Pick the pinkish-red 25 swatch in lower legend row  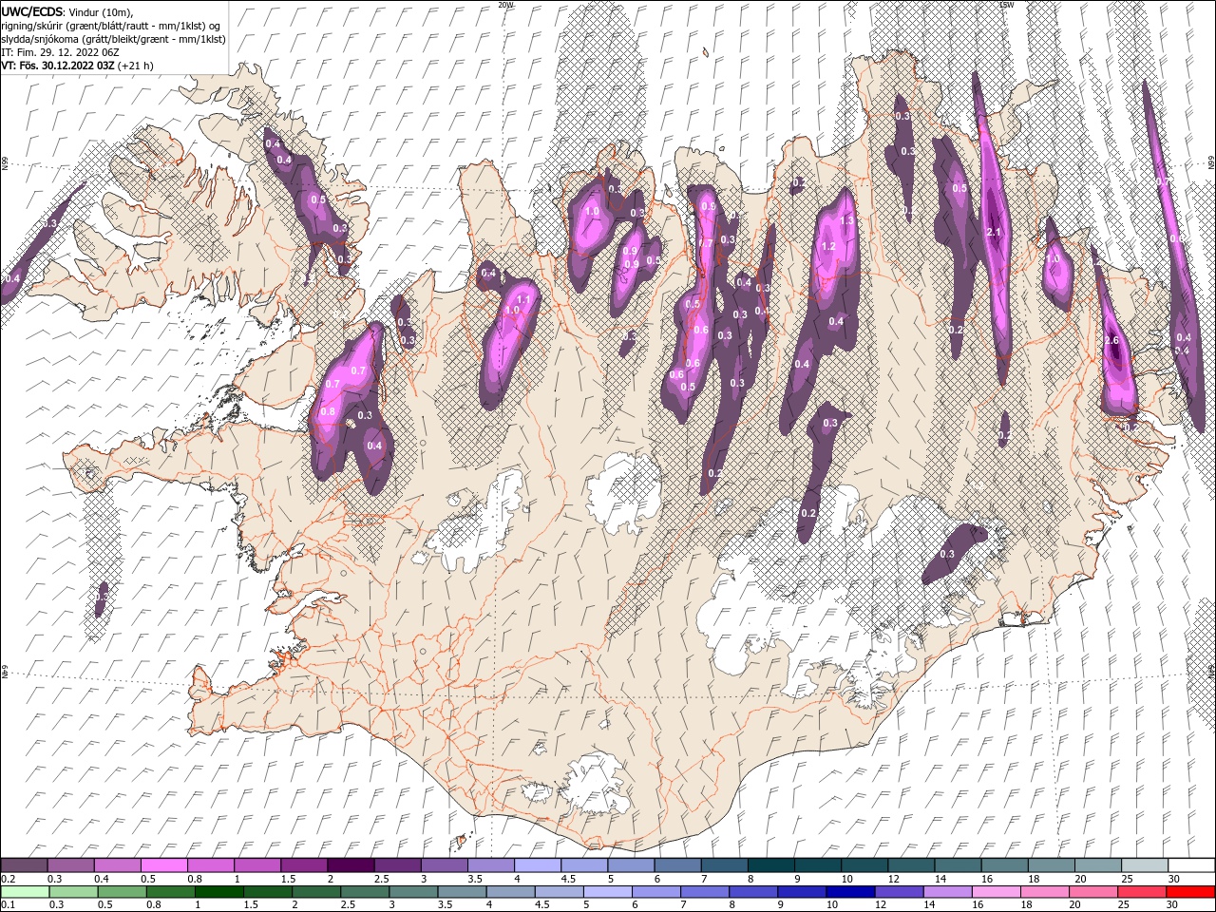click(x=1141, y=891)
